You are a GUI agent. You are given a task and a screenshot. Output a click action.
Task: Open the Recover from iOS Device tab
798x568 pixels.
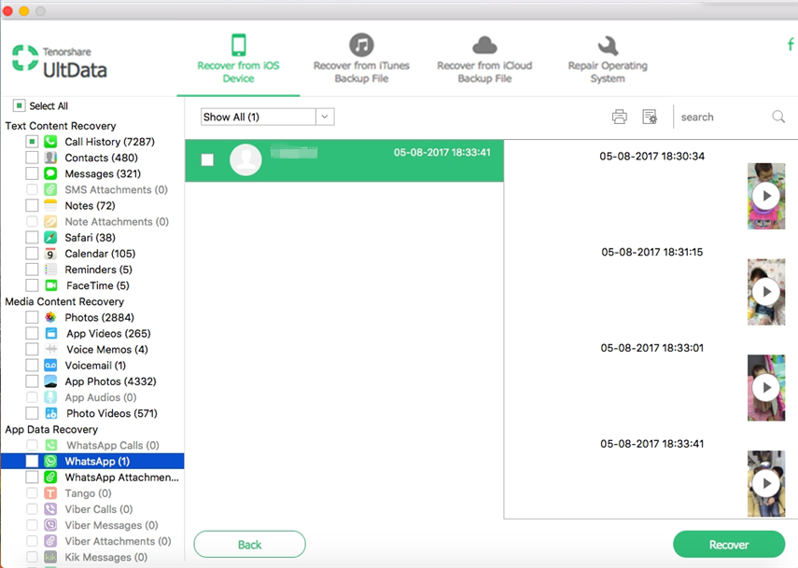coord(238,59)
